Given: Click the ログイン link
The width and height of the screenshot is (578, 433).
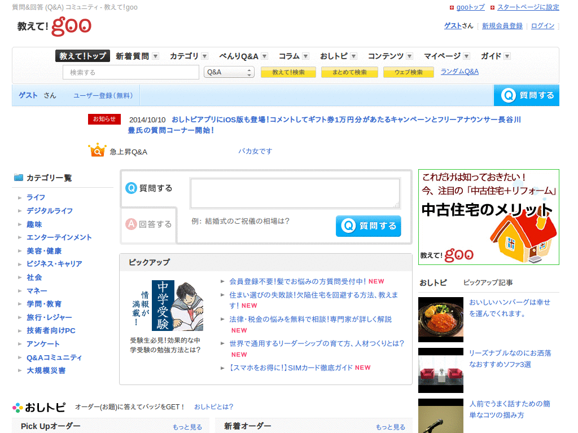Looking at the screenshot, I should pos(542,26).
